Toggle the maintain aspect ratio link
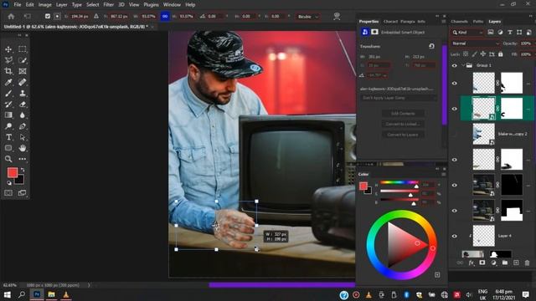This screenshot has height=301, width=536. click(x=165, y=16)
